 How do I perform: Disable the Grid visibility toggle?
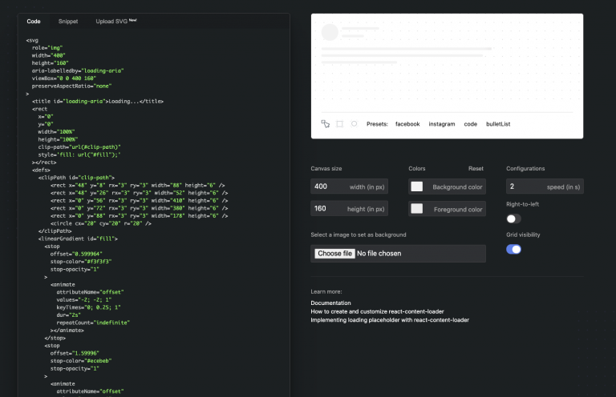click(x=513, y=249)
